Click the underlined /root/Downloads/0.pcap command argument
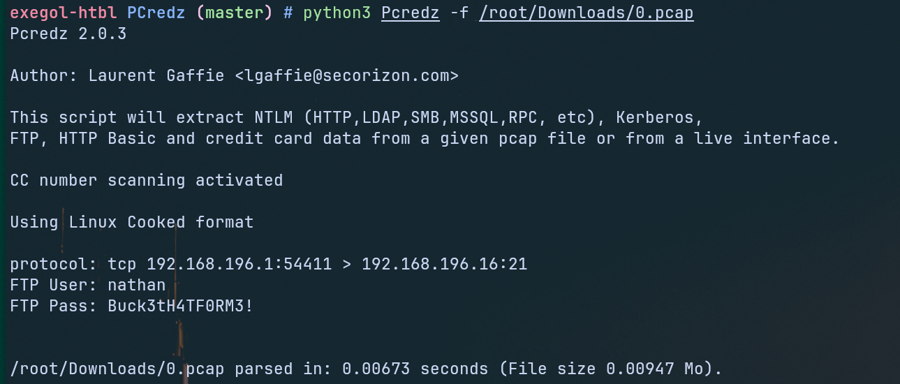900x384 pixels. [586, 13]
